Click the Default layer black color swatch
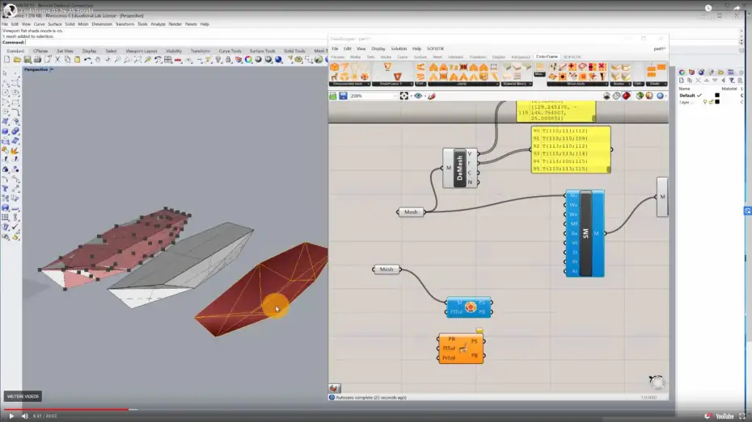The height and width of the screenshot is (422, 752). pyautogui.click(x=717, y=95)
